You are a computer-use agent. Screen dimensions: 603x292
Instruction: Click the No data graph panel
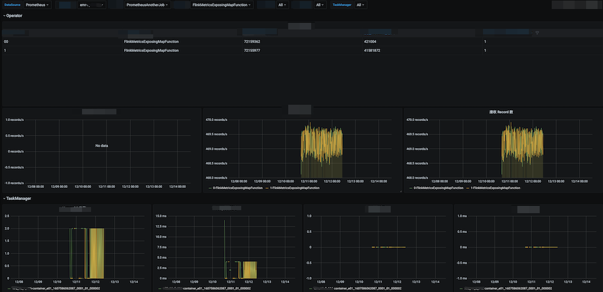click(101, 146)
